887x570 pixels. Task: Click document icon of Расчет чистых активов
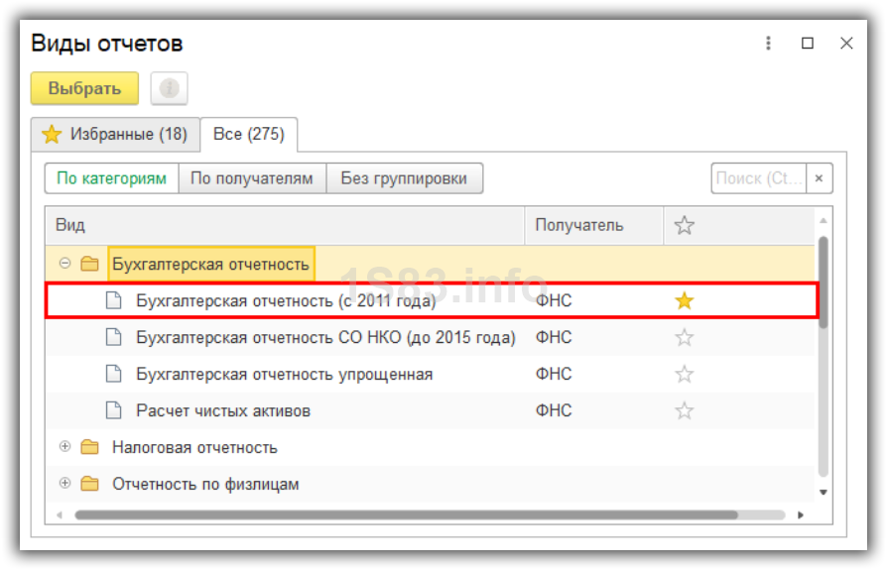[x=114, y=410]
